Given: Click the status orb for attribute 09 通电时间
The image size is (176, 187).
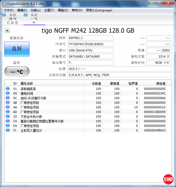Looking at the screenshot, I should click(8, 93).
